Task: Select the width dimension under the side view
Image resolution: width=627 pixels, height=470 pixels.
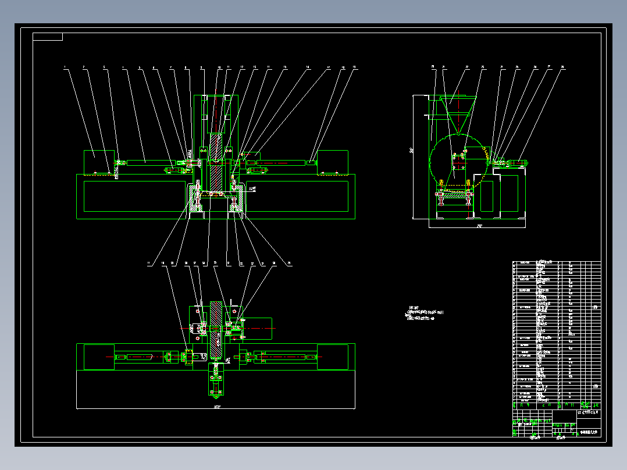Action: pyautogui.click(x=479, y=226)
